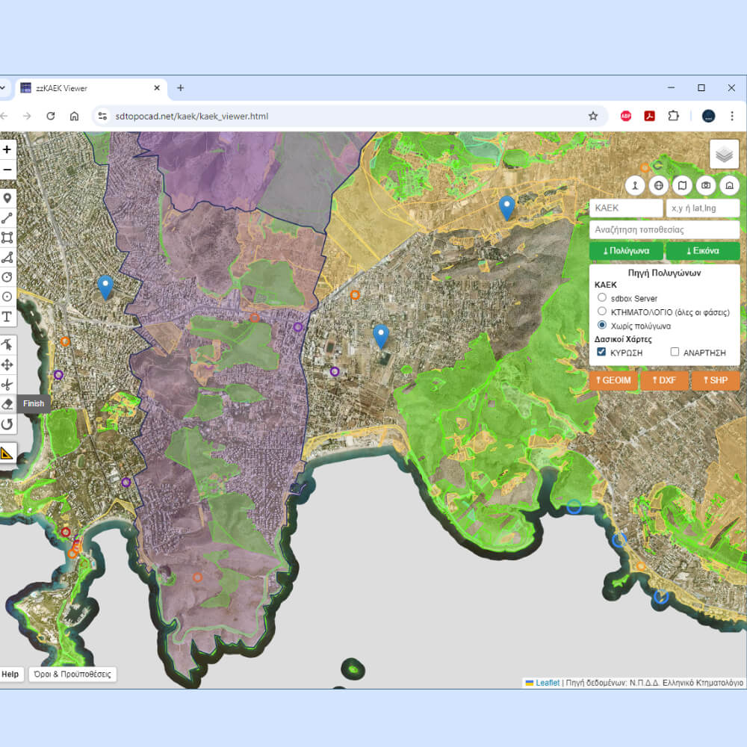Select the draw marker tool

(x=7, y=198)
